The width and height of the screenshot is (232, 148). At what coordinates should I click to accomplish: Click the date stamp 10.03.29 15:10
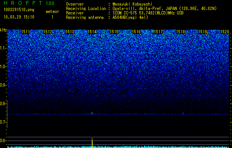click(x=19, y=17)
